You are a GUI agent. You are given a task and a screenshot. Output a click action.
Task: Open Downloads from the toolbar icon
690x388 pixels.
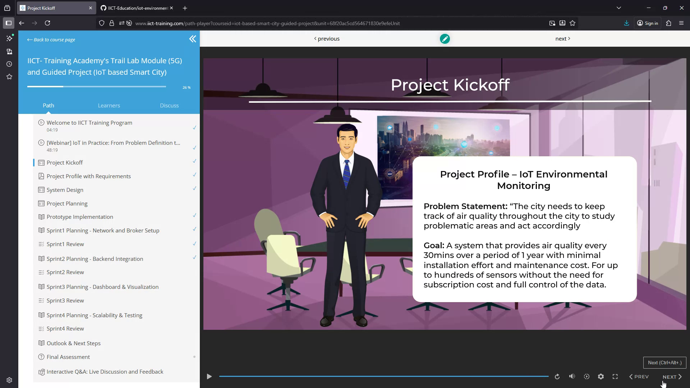coord(626,23)
